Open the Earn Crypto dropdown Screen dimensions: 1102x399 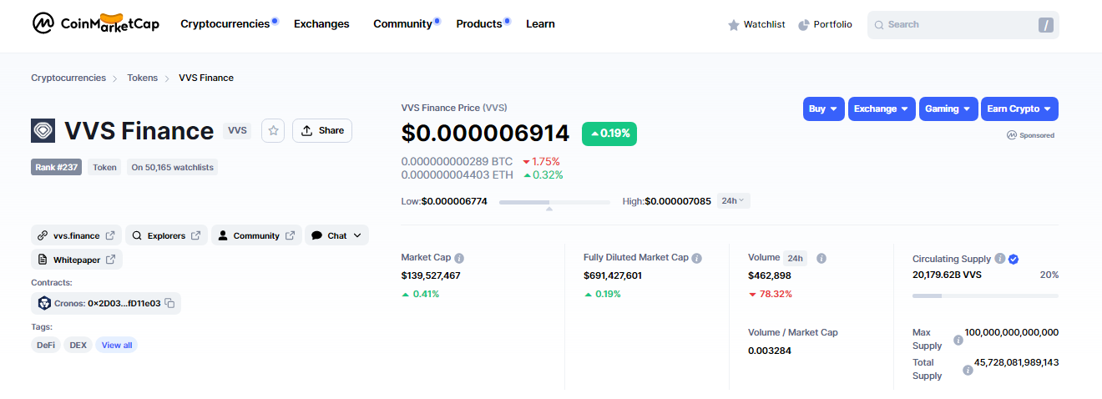[1019, 109]
